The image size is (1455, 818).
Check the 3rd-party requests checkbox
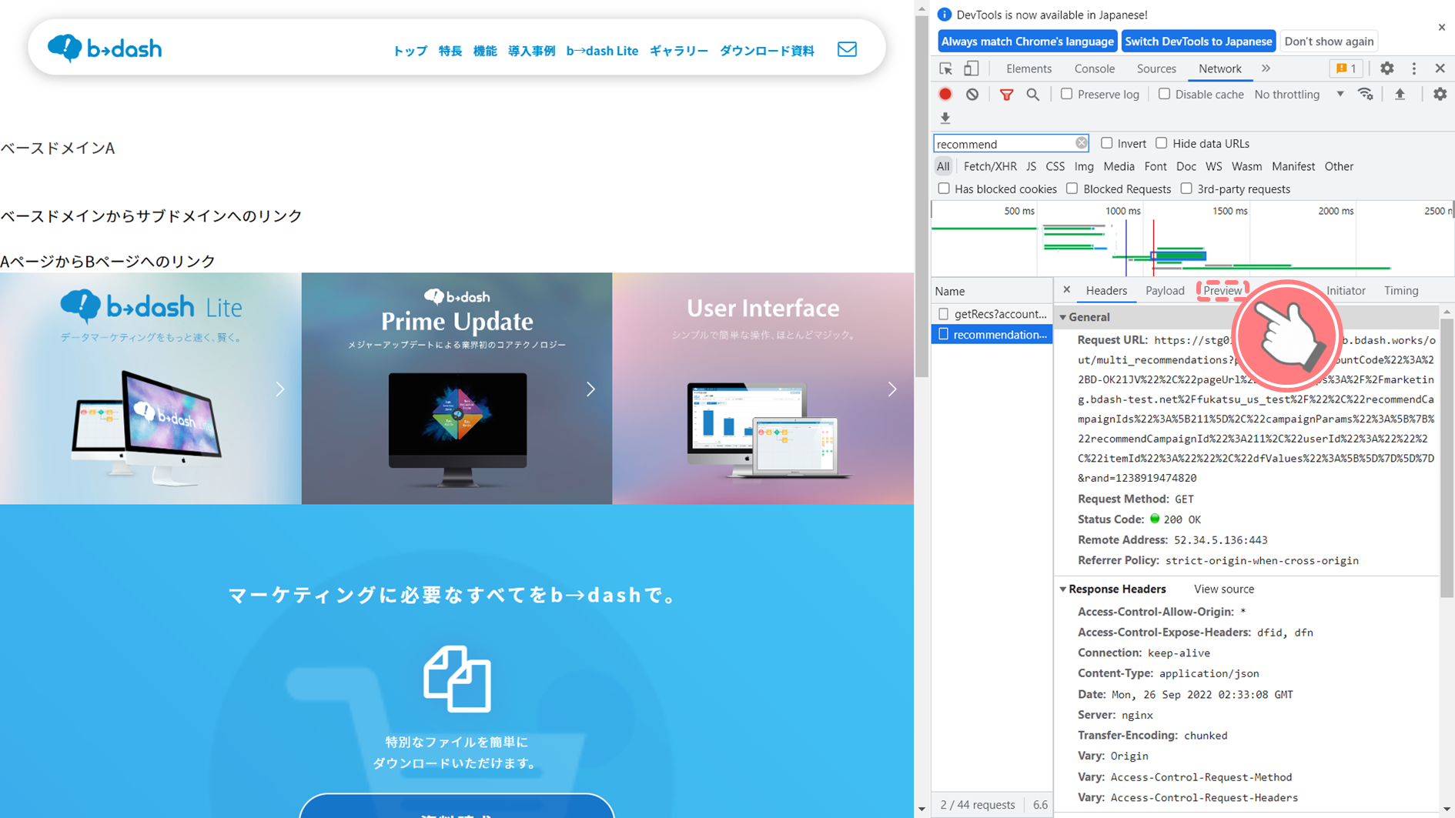tap(1186, 189)
